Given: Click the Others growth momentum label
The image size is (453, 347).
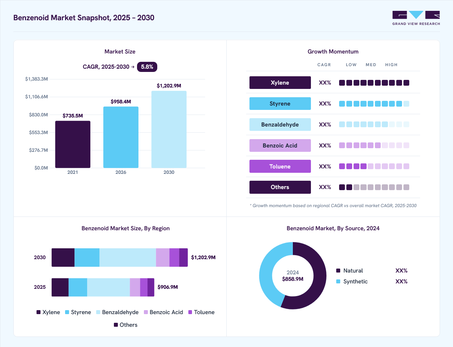Looking at the screenshot, I should click(280, 187).
